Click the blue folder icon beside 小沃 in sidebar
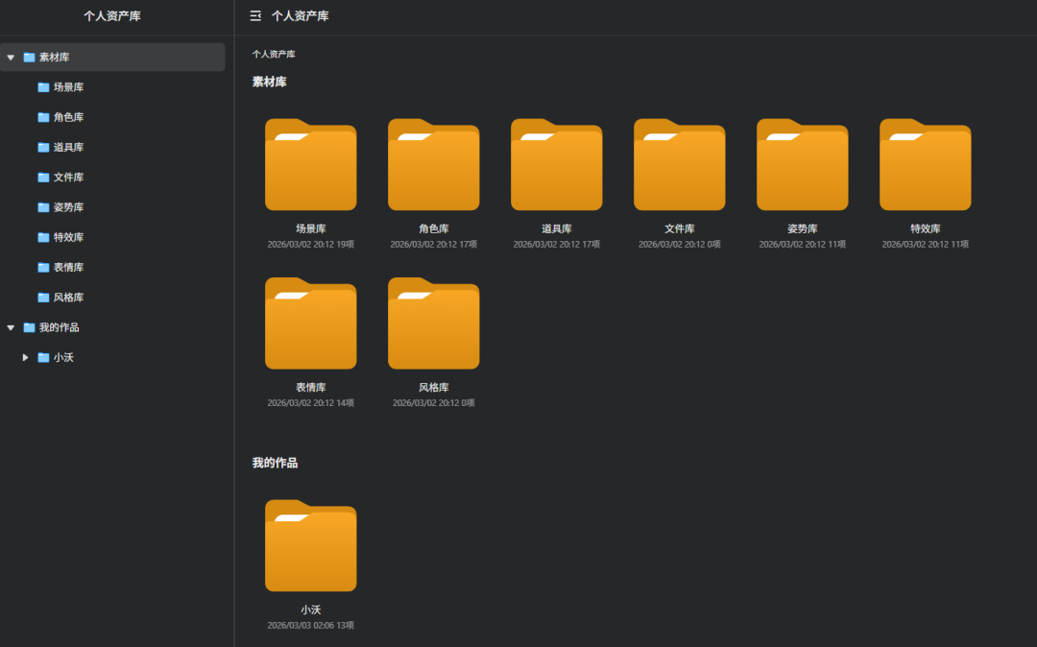The image size is (1037, 647). (x=43, y=357)
